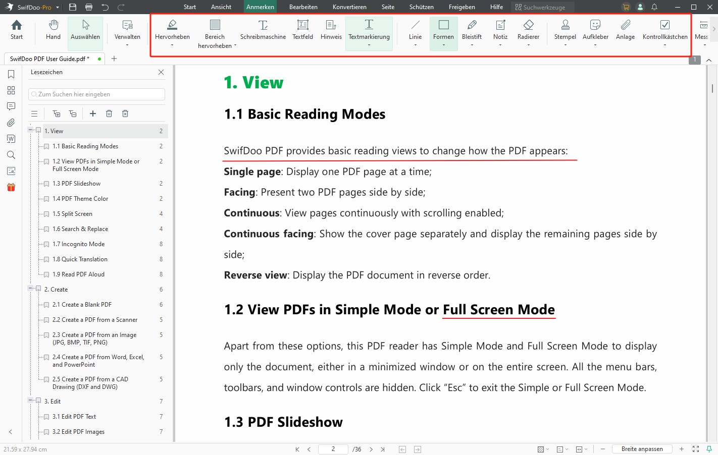Open the comments panel in the left sidebar
The image size is (718, 455).
11,106
